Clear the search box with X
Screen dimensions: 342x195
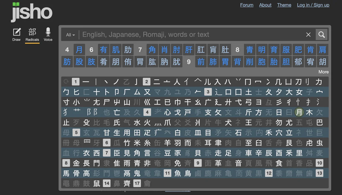[x=308, y=35]
